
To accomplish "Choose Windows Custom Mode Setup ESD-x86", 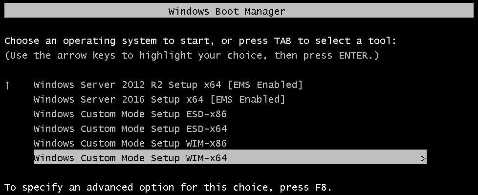I will click(130, 114).
